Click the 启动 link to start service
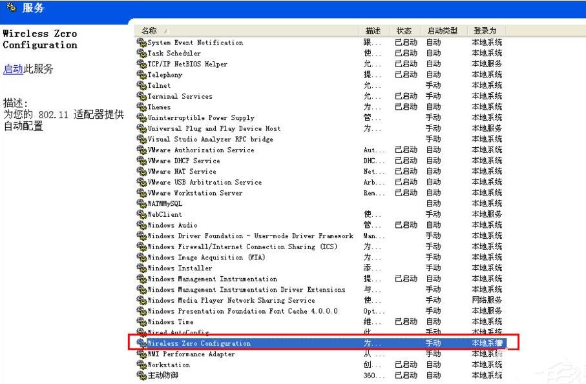 [13, 69]
